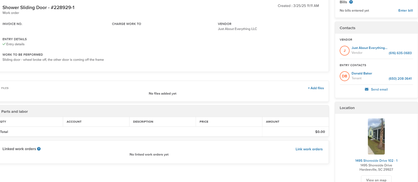Viewport: 418px width, 182px height.
Task: Click the Description column header
Action: [x=143, y=122]
